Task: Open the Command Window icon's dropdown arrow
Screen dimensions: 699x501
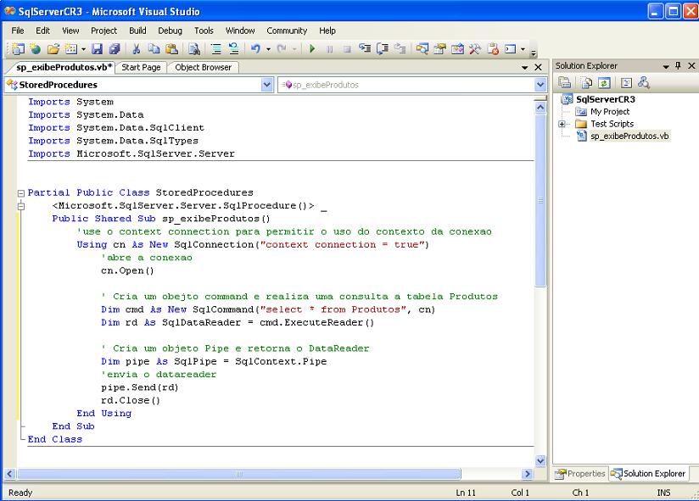Action: coord(523,49)
